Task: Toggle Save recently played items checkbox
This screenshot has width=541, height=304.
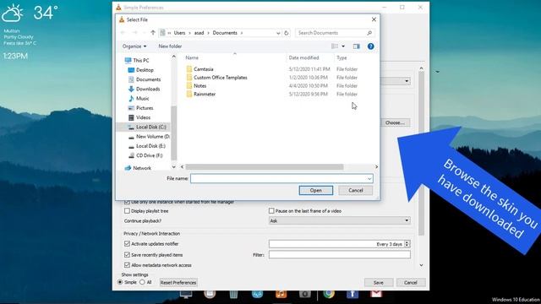Action: (x=127, y=255)
